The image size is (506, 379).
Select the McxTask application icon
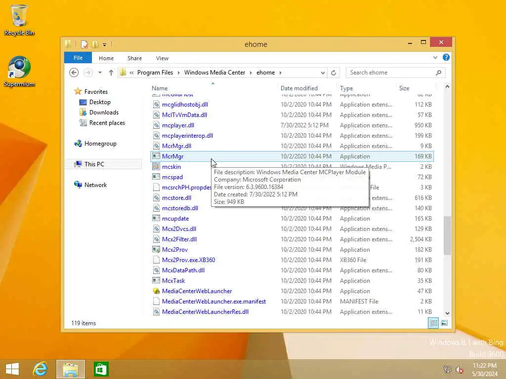pyautogui.click(x=156, y=280)
